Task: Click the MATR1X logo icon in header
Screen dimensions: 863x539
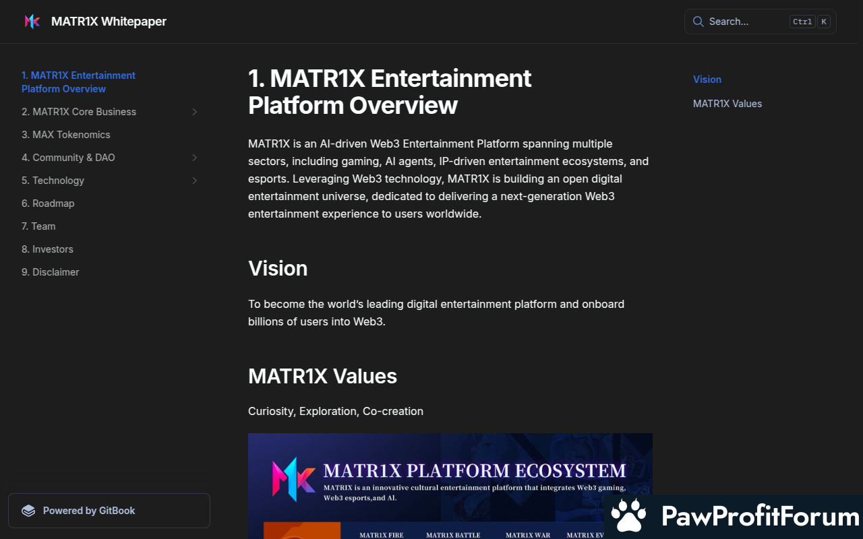Action: [32, 22]
